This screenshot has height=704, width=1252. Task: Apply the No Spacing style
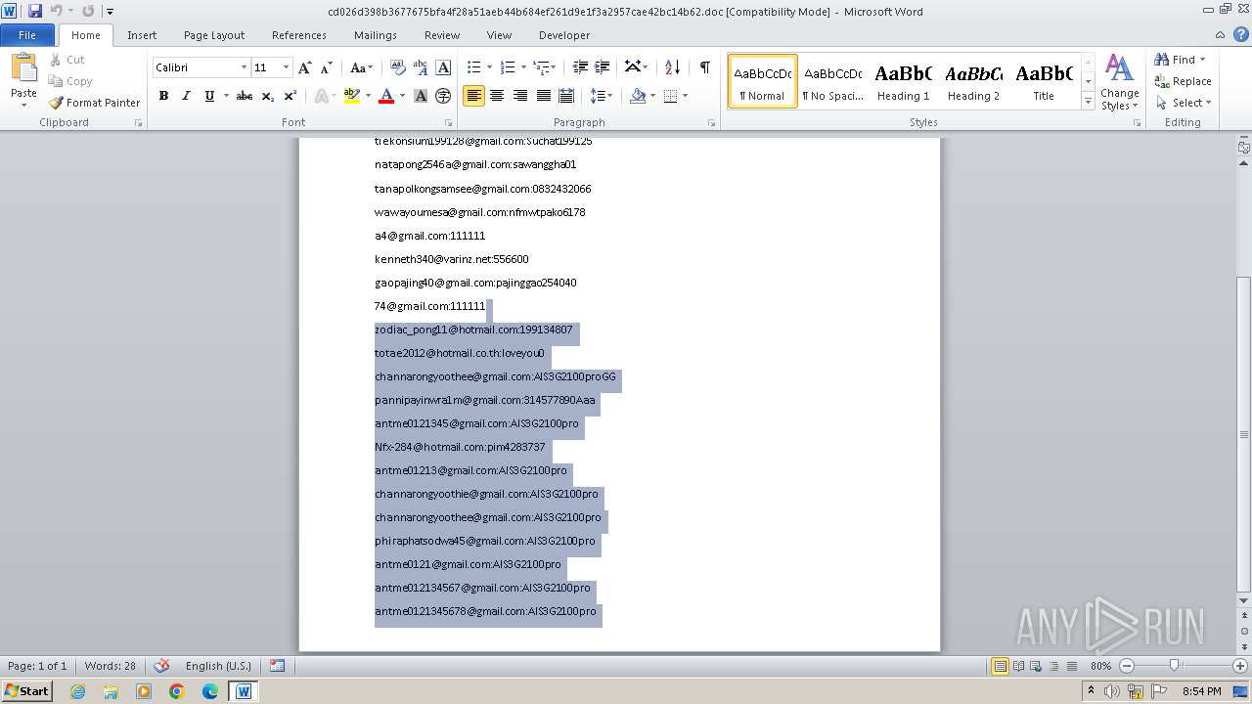pos(832,81)
